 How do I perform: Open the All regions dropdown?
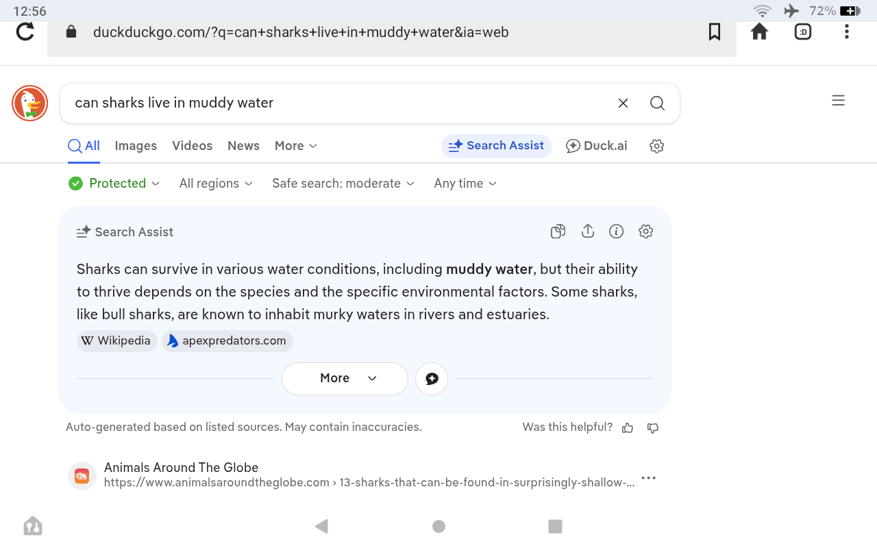coord(216,184)
